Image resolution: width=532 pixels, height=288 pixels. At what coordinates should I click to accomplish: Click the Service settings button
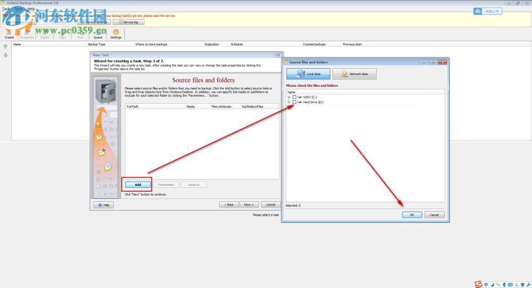[x=94, y=22]
